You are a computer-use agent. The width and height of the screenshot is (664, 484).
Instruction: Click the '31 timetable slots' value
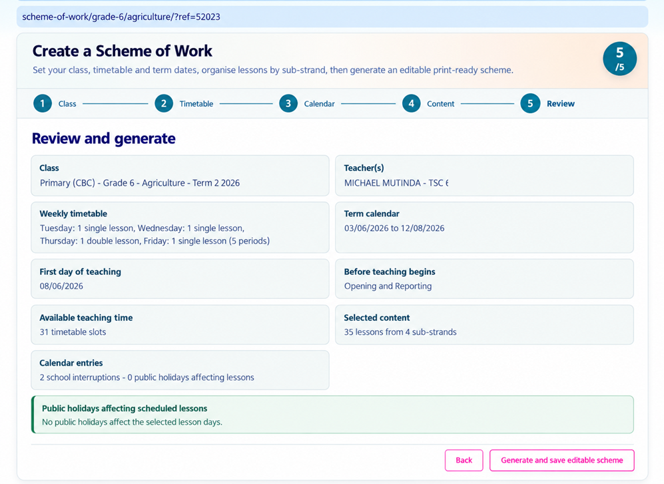pos(73,332)
